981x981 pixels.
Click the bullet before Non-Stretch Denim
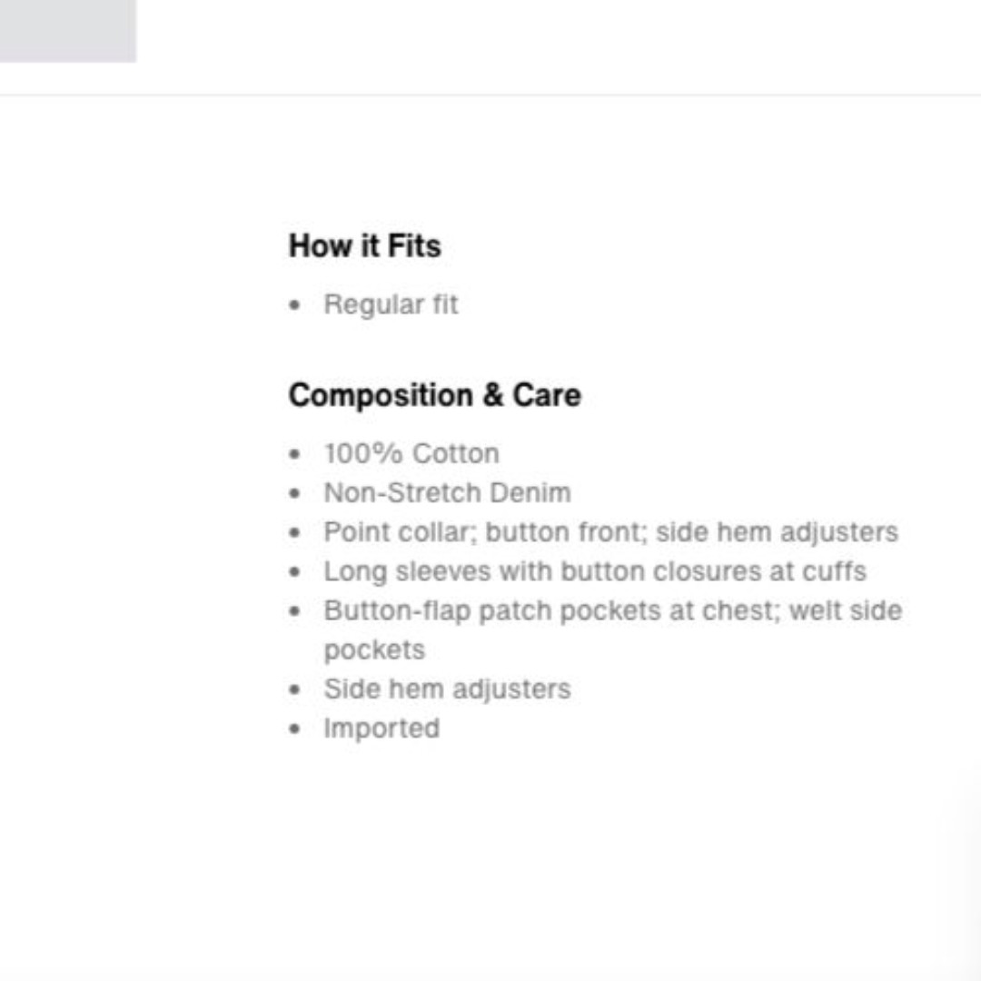(295, 493)
